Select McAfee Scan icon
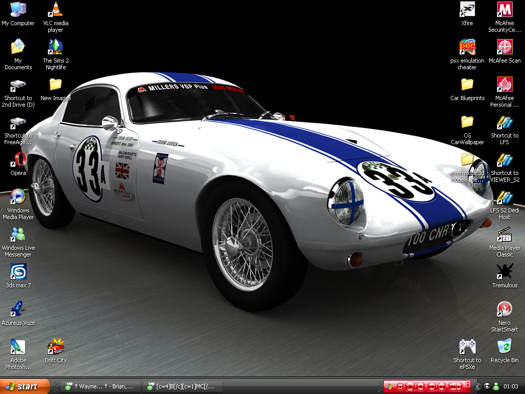 pyautogui.click(x=504, y=51)
